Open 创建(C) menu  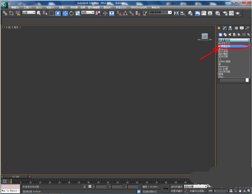63,8
